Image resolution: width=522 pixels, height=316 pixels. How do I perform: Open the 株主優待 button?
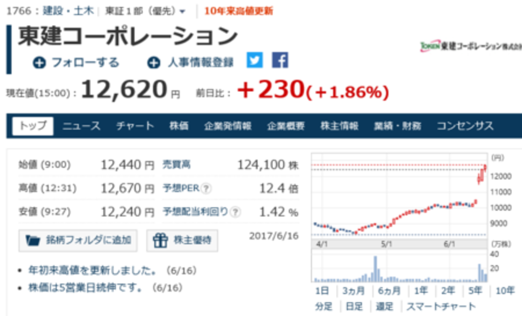[x=182, y=240]
